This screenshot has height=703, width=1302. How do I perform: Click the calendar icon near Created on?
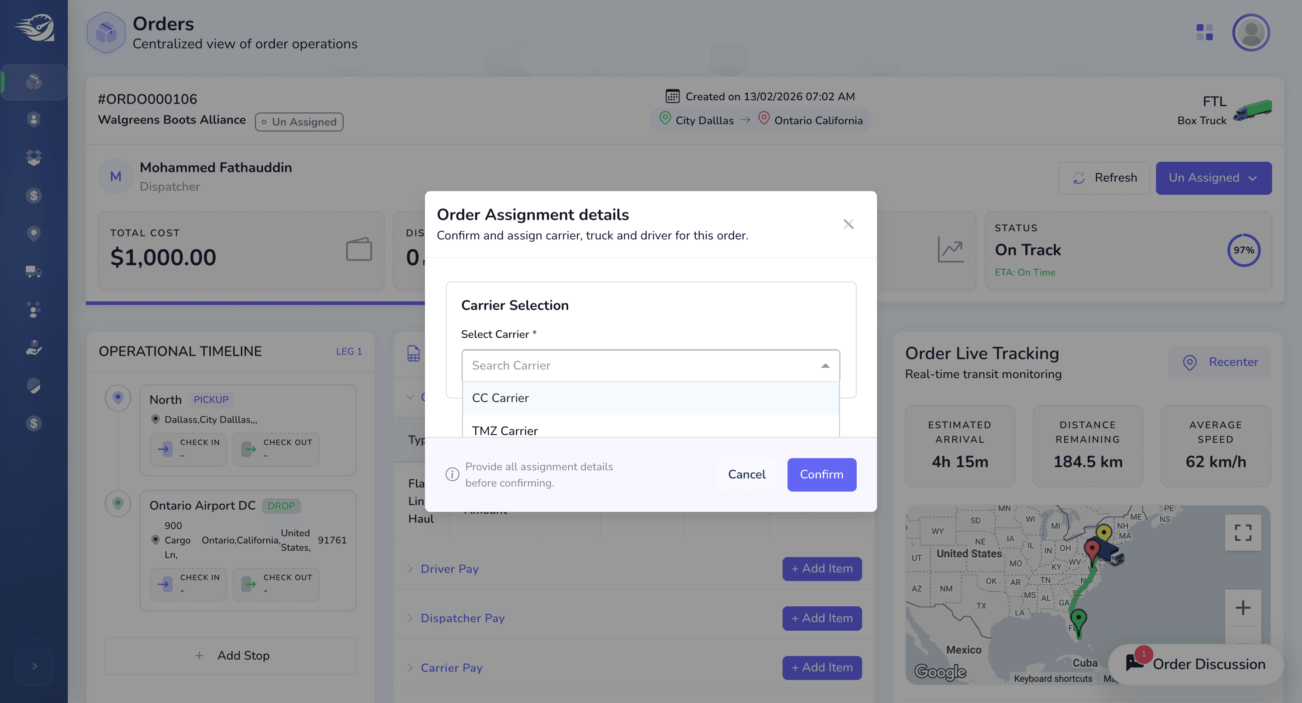(x=672, y=96)
